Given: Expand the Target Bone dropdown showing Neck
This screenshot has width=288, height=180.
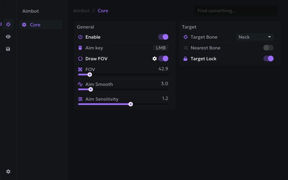Looking at the screenshot, I should [254, 37].
